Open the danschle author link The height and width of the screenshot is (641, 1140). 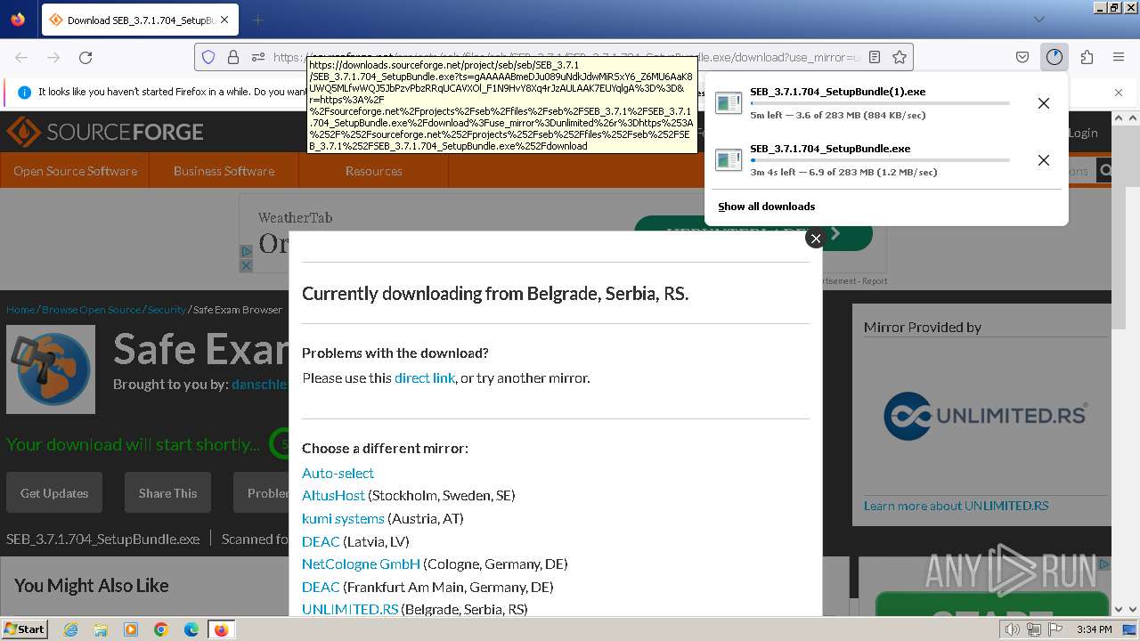point(260,385)
